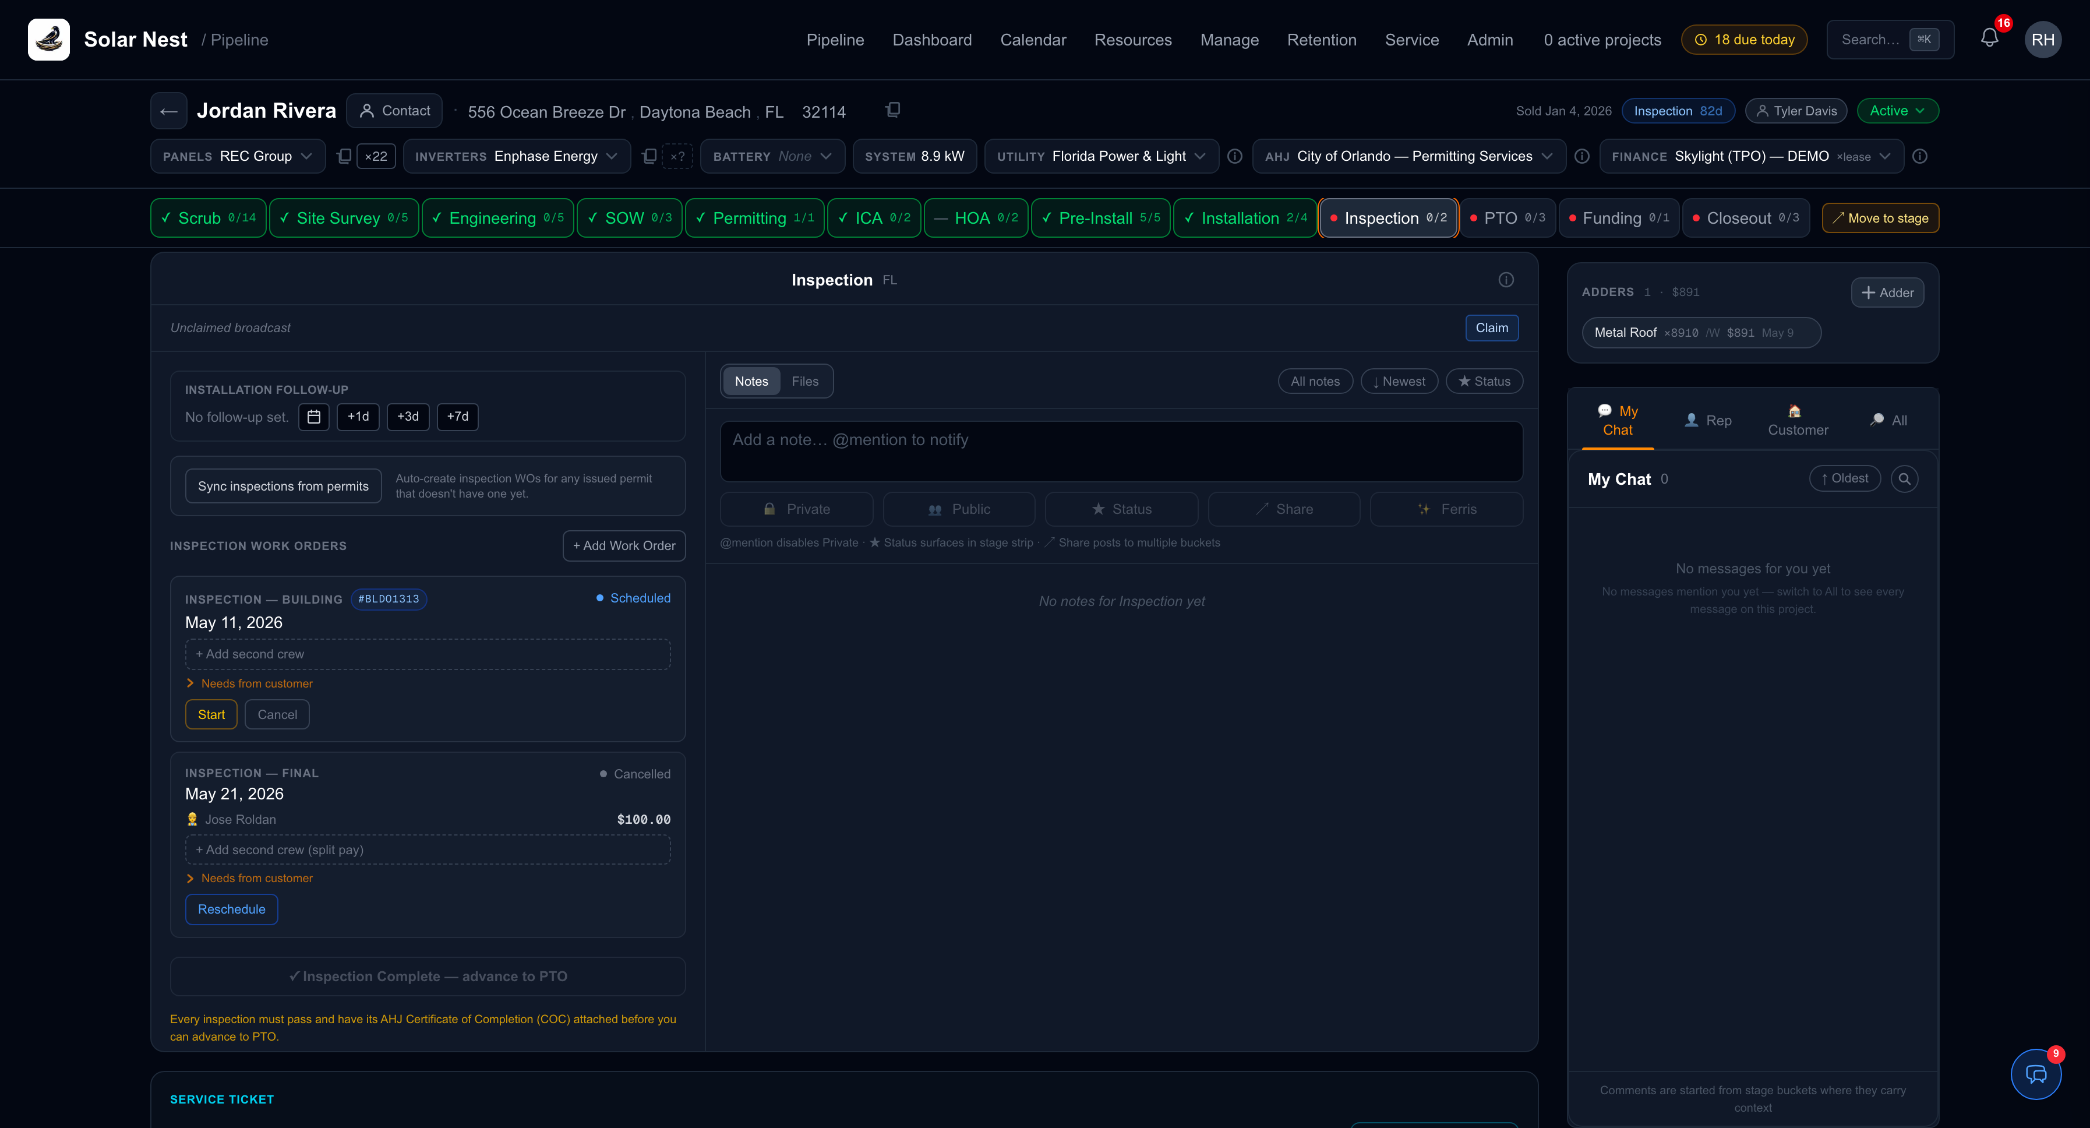Open the Inspection panel info icon

(1506, 280)
